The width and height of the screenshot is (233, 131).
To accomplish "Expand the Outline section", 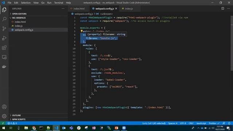I will [38, 115].
